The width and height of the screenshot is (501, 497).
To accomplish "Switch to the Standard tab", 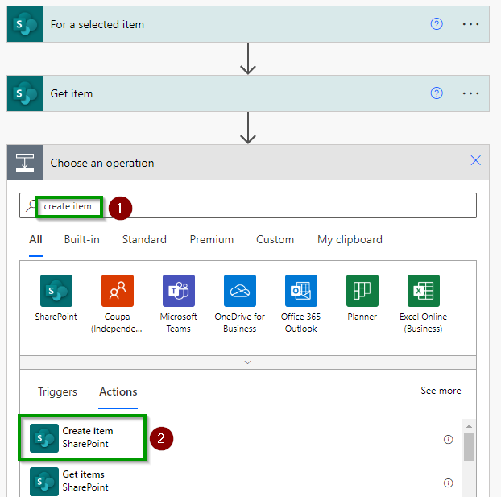I will [x=144, y=239].
